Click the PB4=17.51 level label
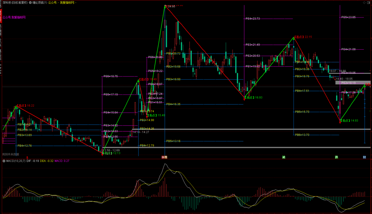 coord(302,91)
